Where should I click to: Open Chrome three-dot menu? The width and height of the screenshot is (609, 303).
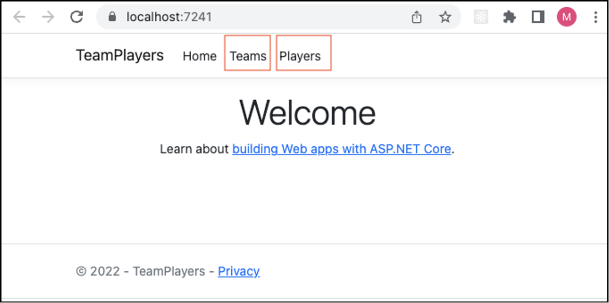coord(595,17)
